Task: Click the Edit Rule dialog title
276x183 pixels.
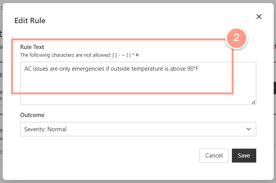Action: pyautogui.click(x=30, y=21)
